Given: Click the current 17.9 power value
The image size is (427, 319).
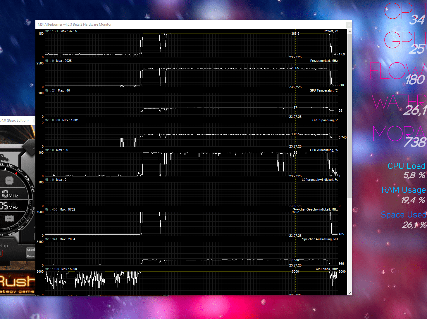Looking at the screenshot, I should pyautogui.click(x=342, y=54).
